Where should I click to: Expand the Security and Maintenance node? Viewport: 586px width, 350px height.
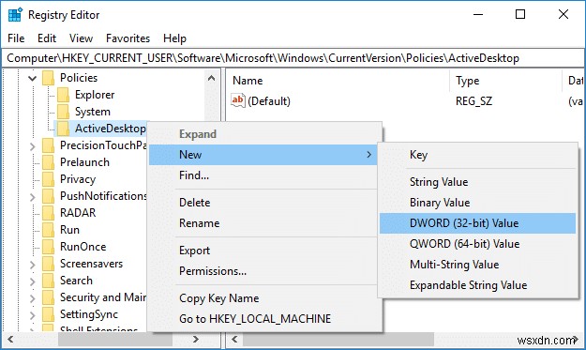tap(33, 298)
